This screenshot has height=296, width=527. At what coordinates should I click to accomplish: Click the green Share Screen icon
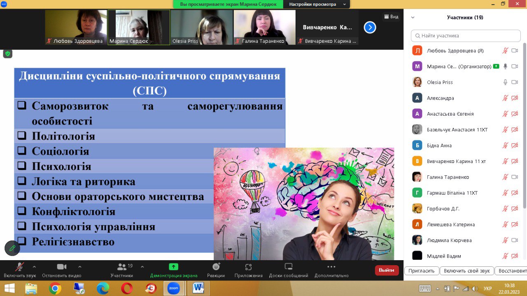coord(174,267)
